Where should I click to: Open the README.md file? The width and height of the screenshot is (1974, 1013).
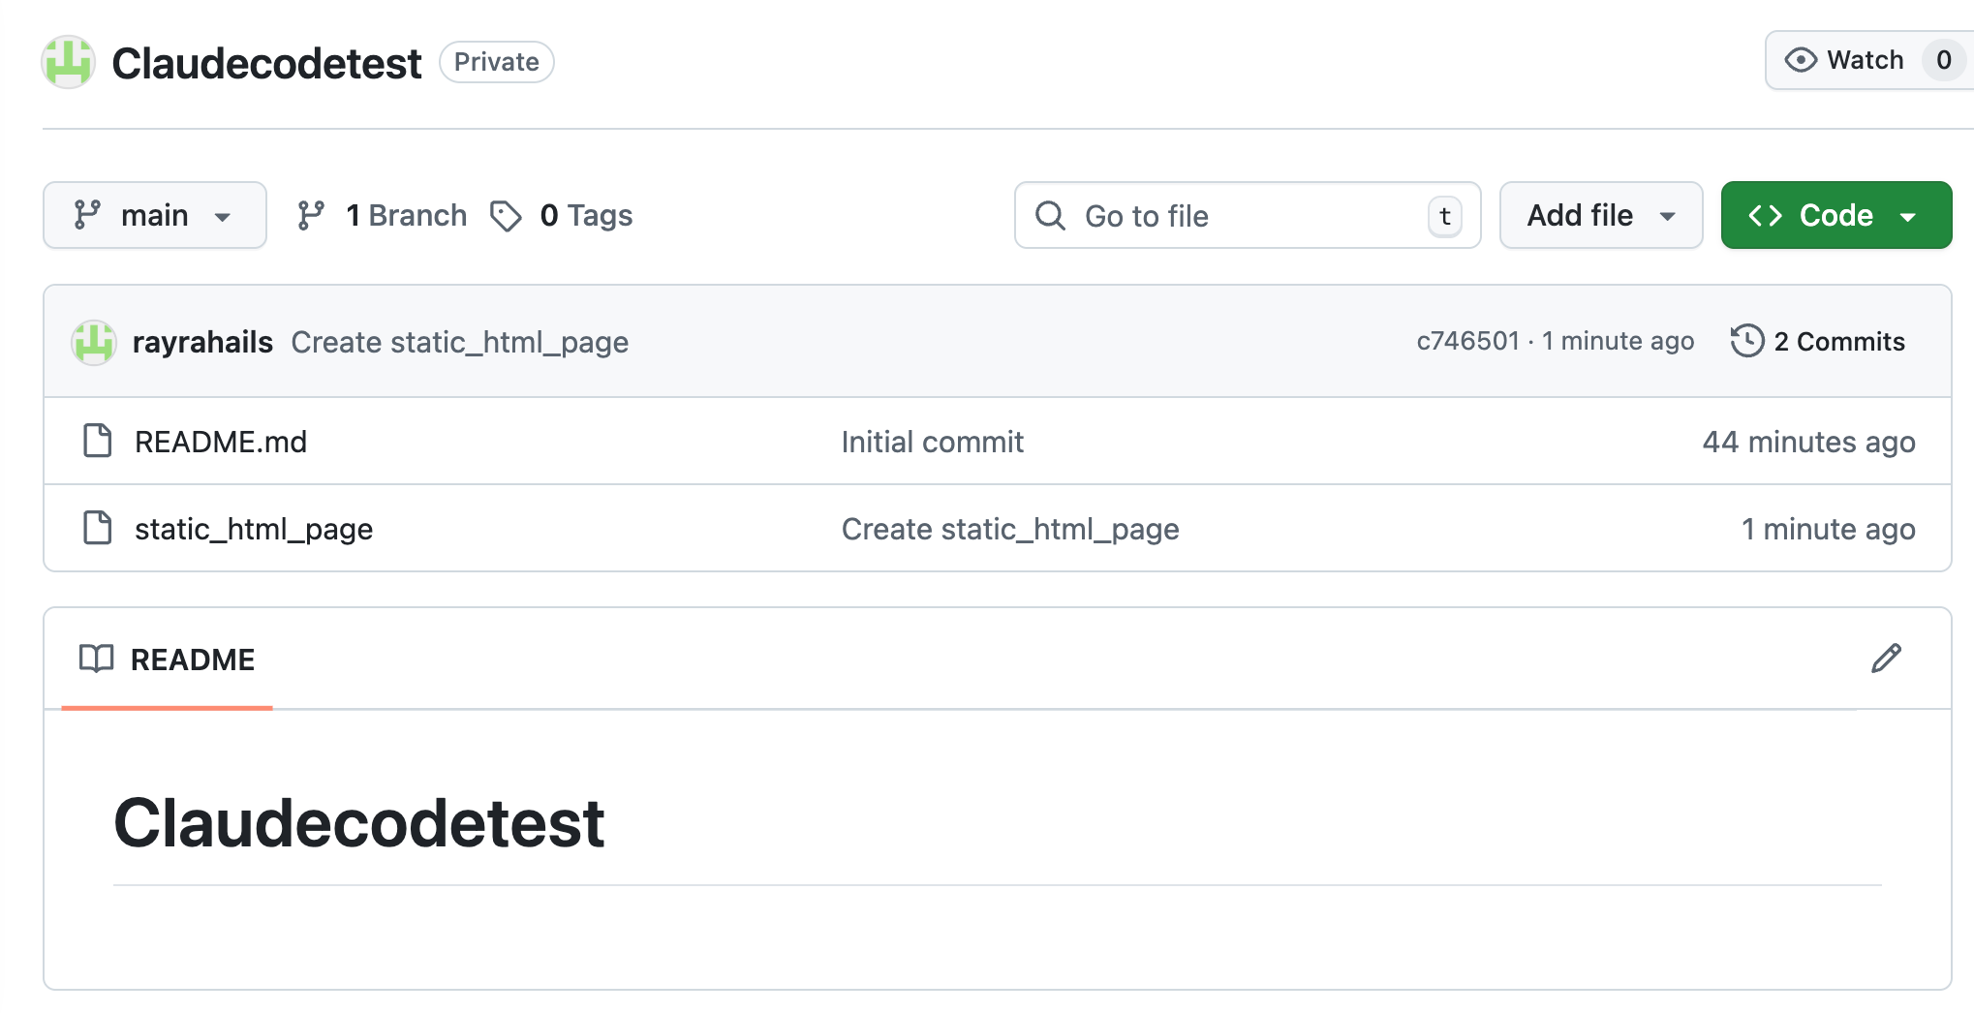221,442
